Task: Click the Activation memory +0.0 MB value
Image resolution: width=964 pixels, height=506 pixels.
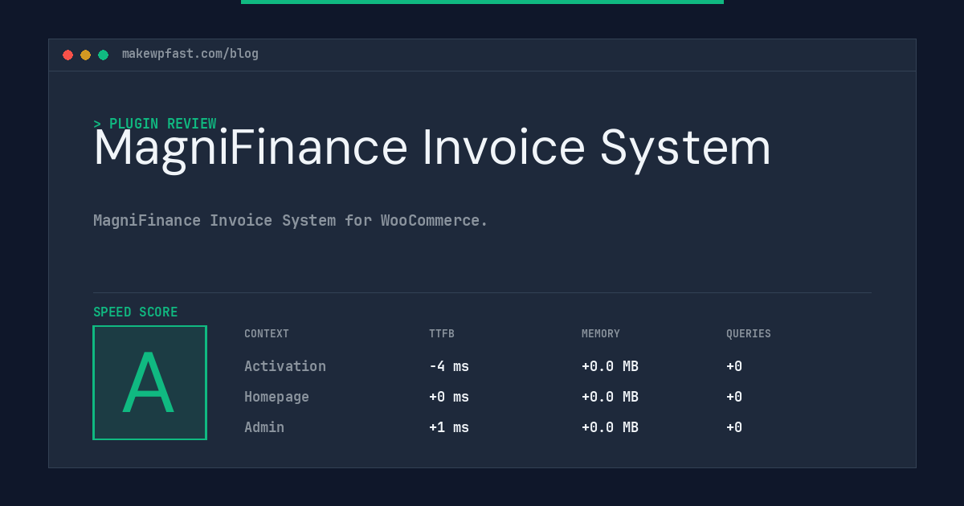Action: [x=611, y=366]
